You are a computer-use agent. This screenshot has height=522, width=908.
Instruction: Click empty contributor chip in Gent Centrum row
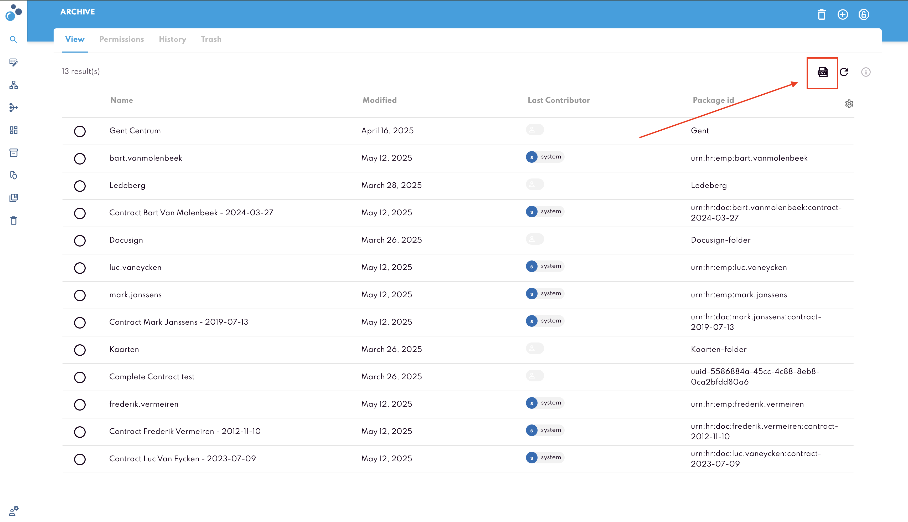[x=535, y=130]
